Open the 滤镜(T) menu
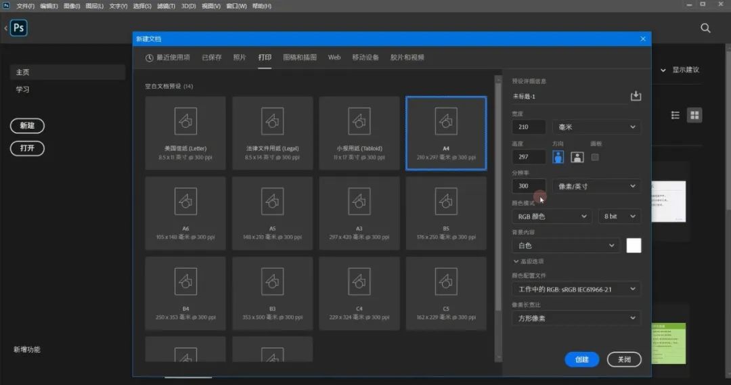 click(x=166, y=6)
